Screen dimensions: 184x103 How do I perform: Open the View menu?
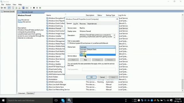coord(14,5)
